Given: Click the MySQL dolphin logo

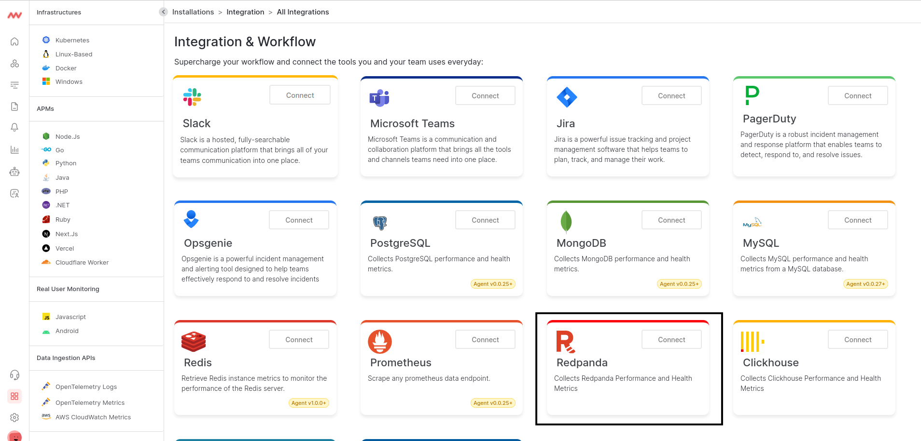Looking at the screenshot, I should [x=752, y=222].
